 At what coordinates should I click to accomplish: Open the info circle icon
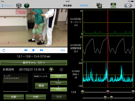click(61, 70)
